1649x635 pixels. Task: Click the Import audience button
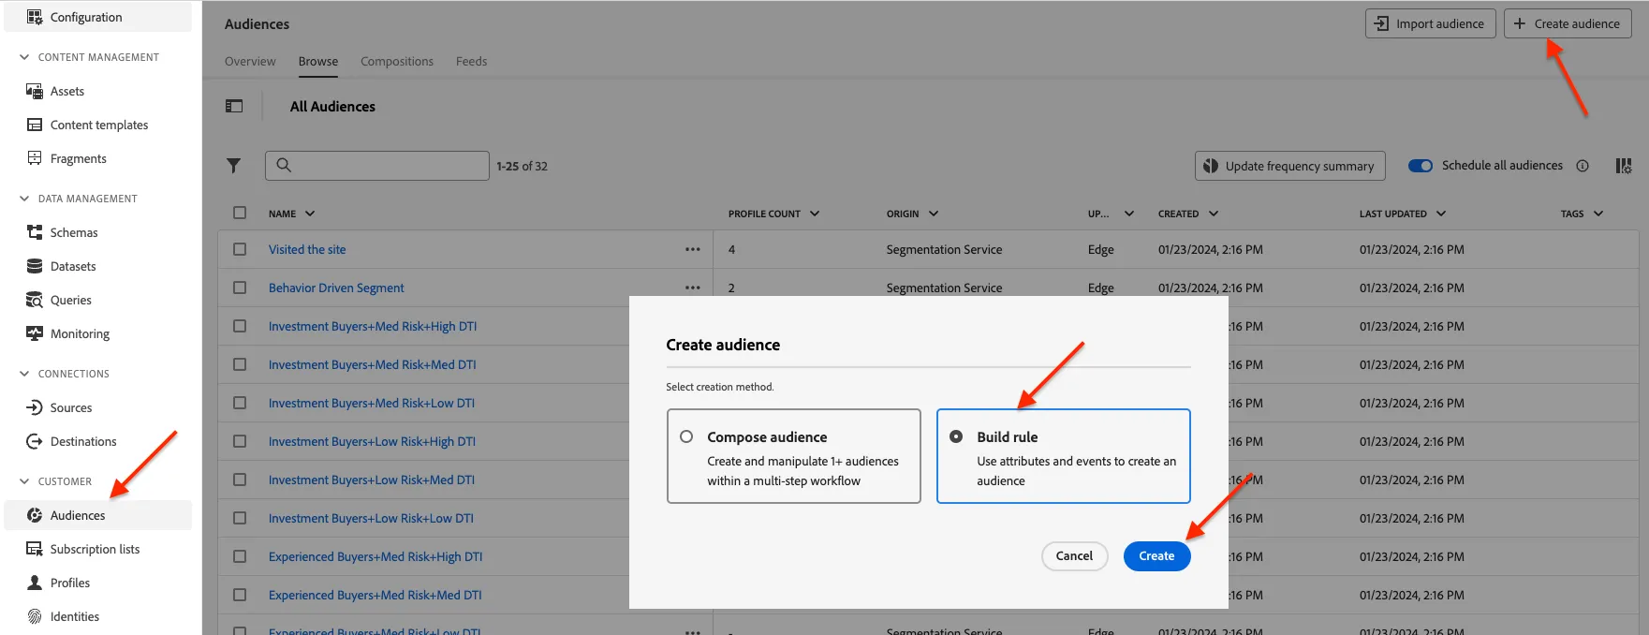(1430, 24)
